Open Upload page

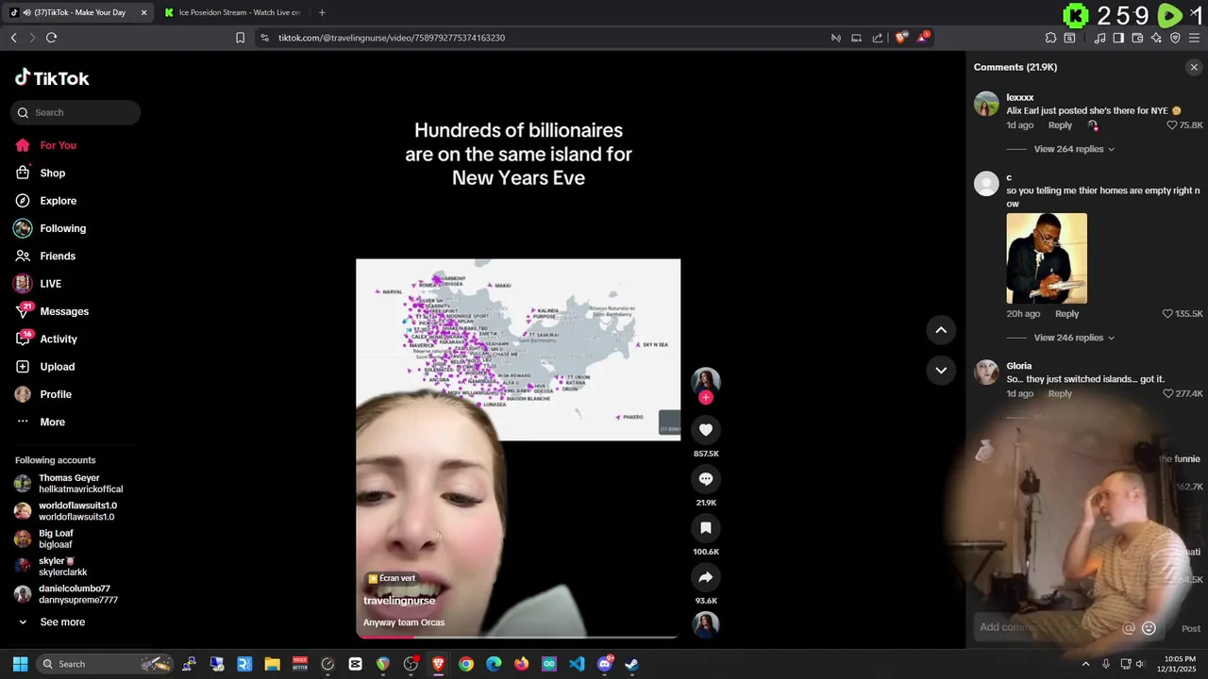44,367
